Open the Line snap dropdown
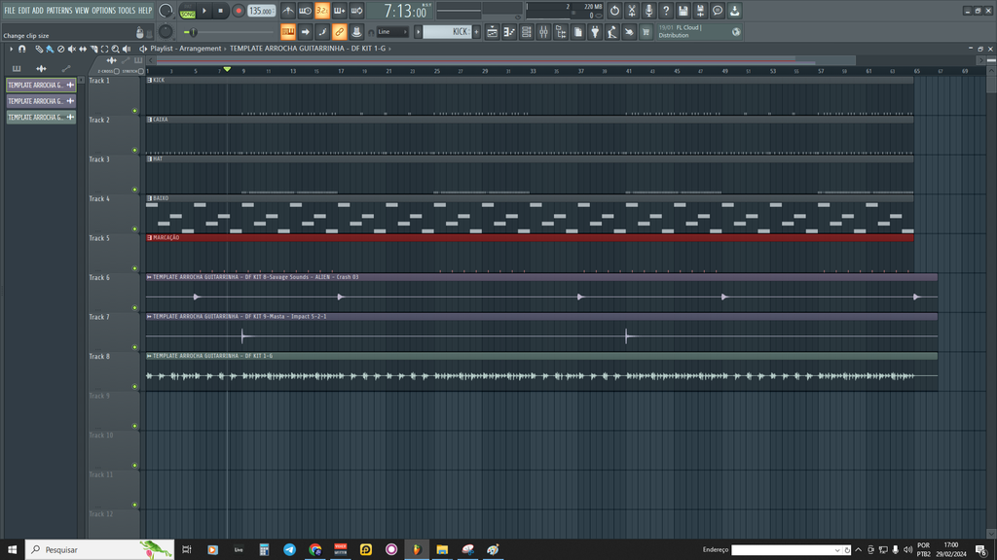This screenshot has width=997, height=560. pos(392,32)
